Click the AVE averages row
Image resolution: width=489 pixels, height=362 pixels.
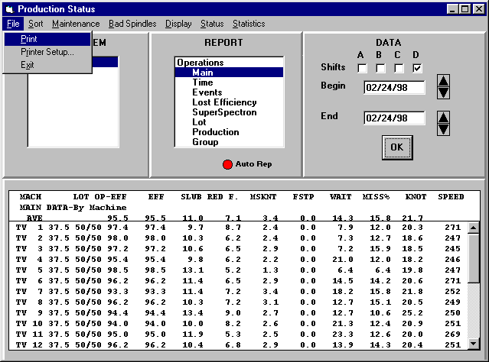(244, 218)
